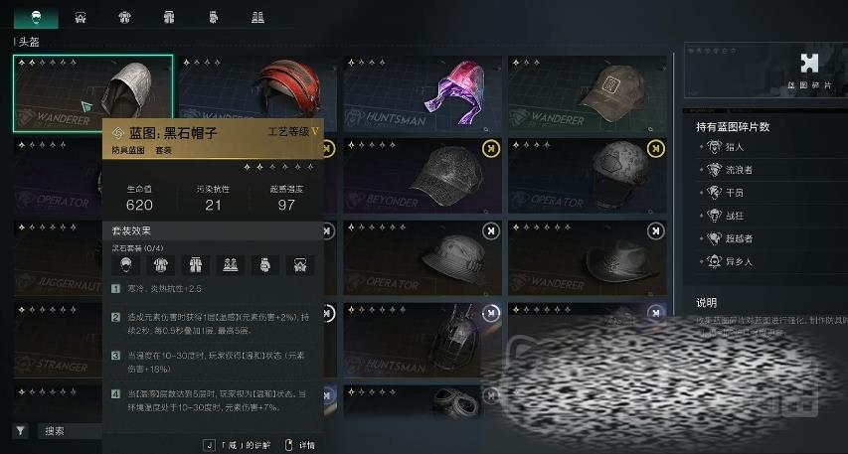This screenshot has height=454, width=848.
Task: Open the top armor category tab
Action: click(x=125, y=17)
